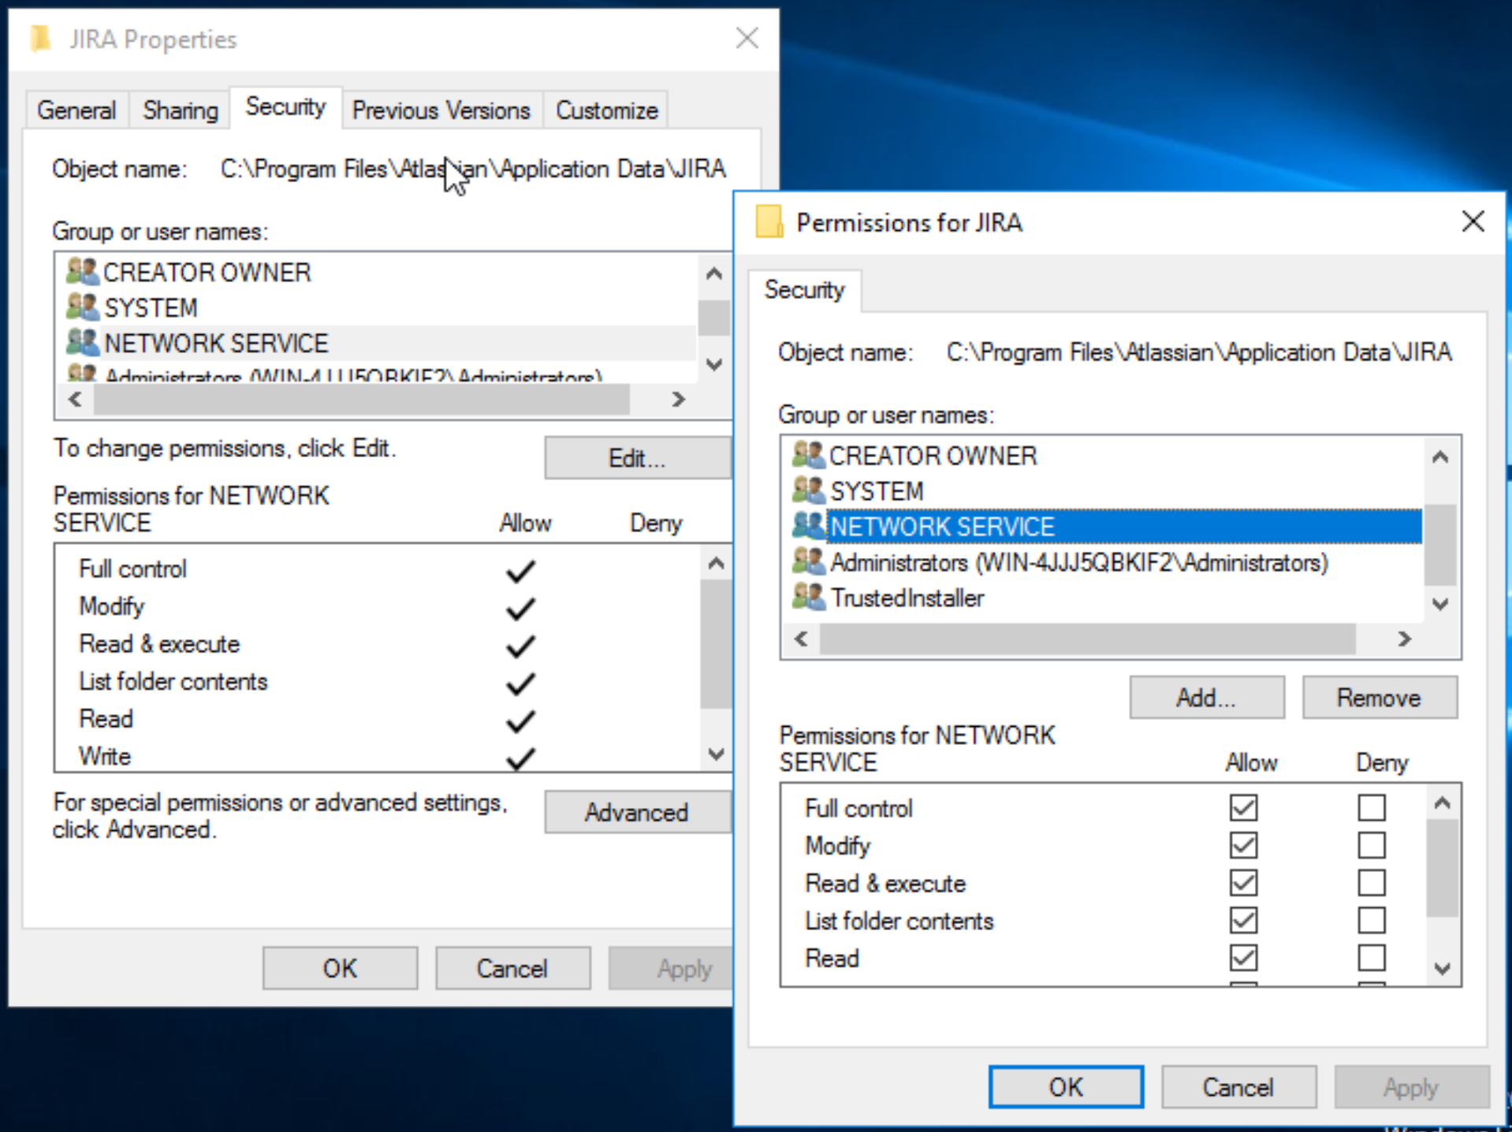Viewport: 1512px width, 1132px height.
Task: Select the Security tab in JIRA Properties
Action: (285, 106)
